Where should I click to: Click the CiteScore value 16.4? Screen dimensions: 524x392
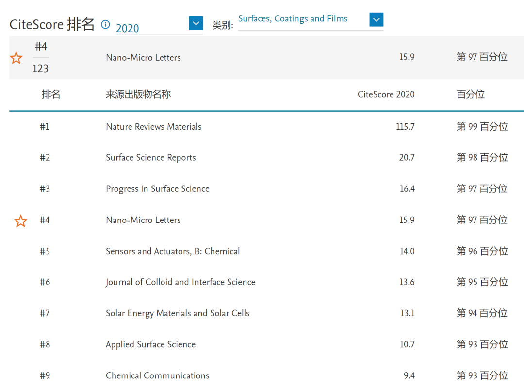(407, 188)
